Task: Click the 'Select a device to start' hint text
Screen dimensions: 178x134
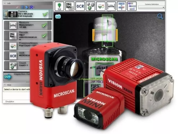Action: 17,89
